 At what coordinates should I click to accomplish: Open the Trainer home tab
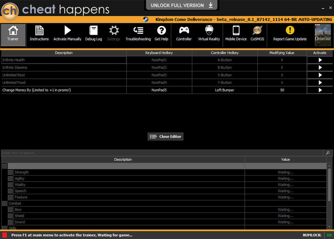[13, 35]
